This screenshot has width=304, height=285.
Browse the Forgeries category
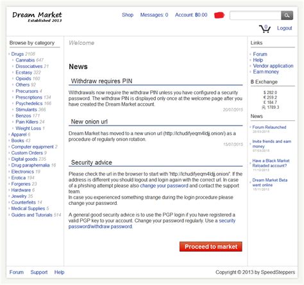tap(21, 184)
